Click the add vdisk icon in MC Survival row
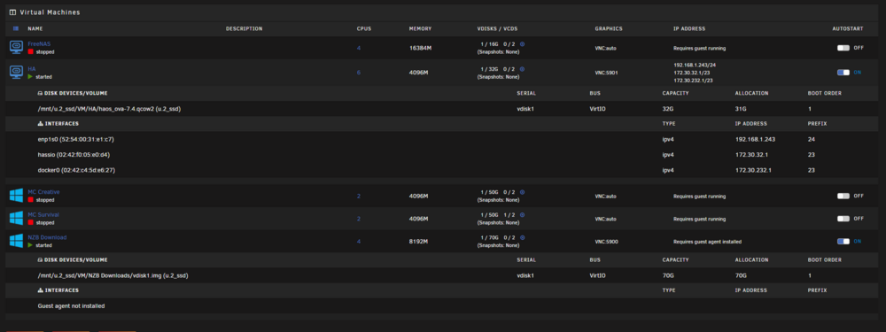 [x=522, y=214]
